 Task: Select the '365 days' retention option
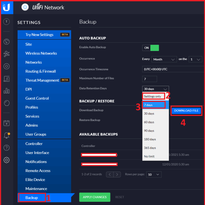pos(156,148)
